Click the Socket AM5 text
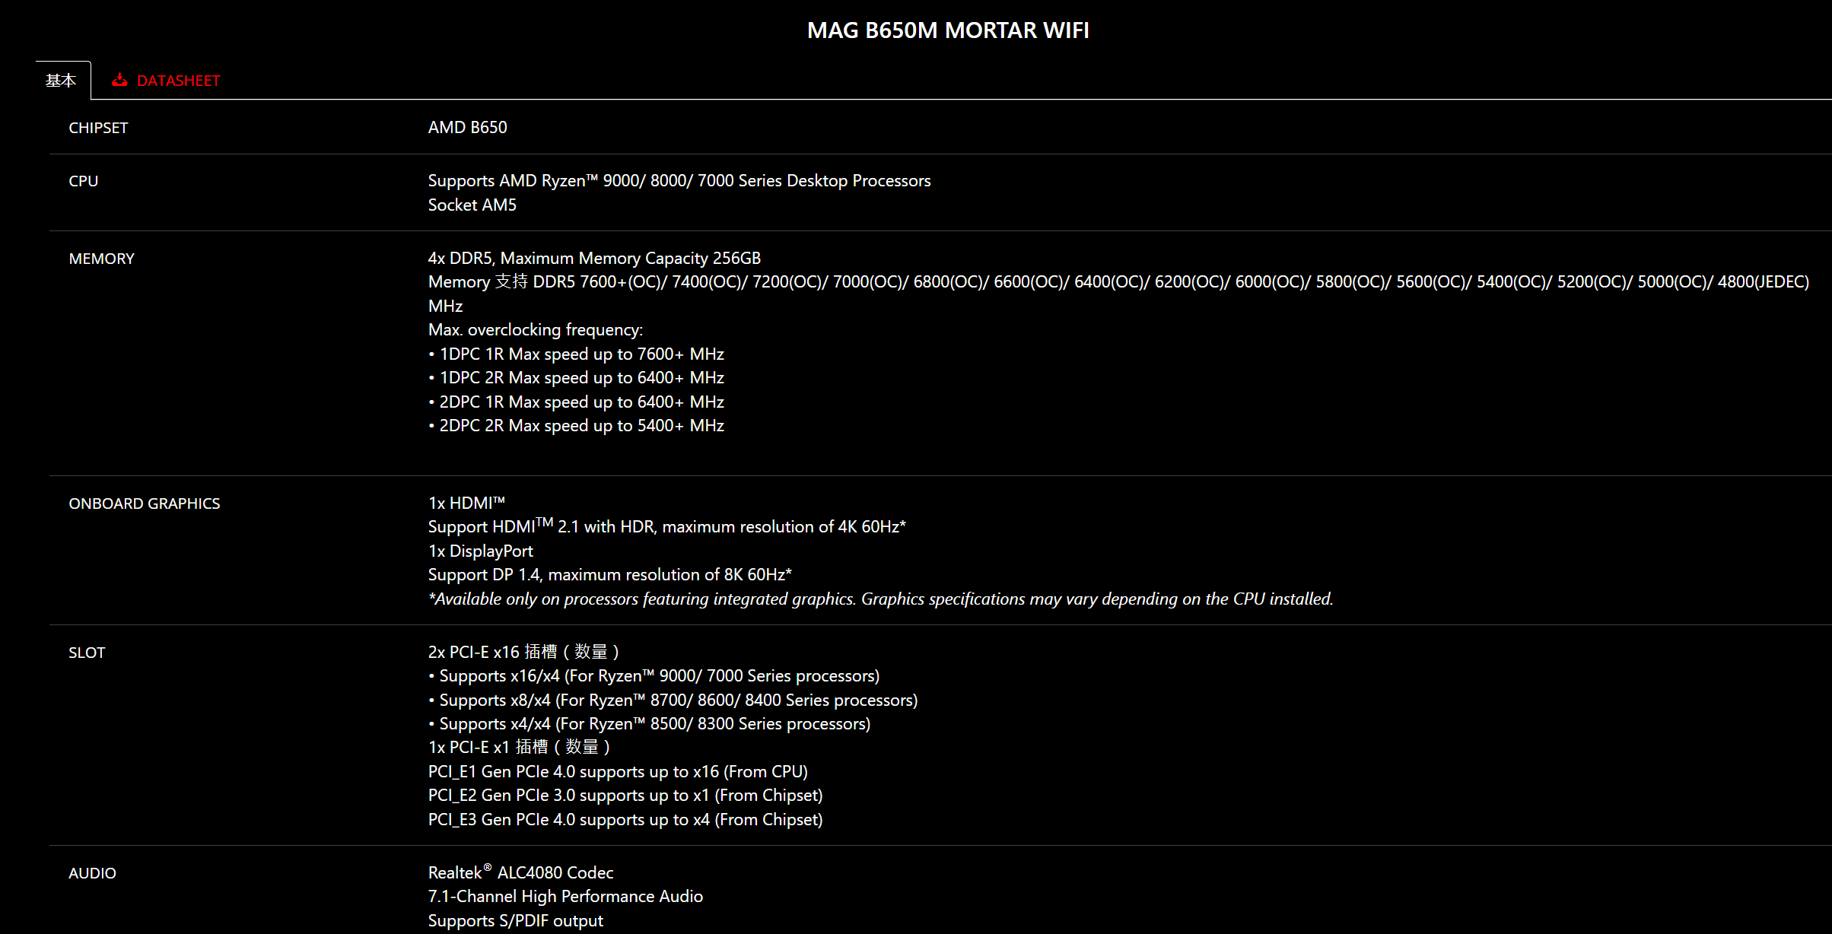Viewport: 1832px width, 934px height. click(472, 205)
